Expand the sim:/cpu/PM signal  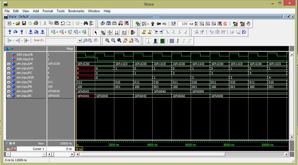8,92
